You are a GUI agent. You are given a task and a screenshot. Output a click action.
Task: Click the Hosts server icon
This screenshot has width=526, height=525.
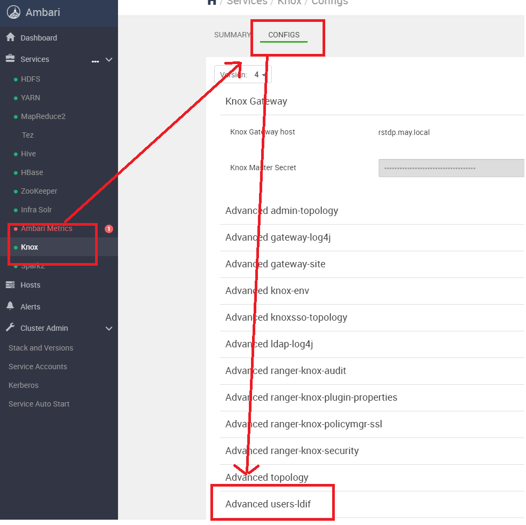click(10, 284)
